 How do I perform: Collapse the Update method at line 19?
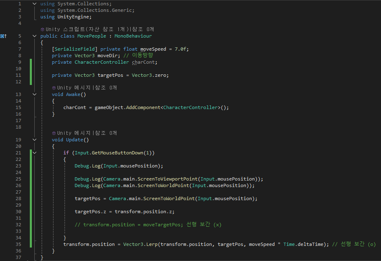pos(34,140)
